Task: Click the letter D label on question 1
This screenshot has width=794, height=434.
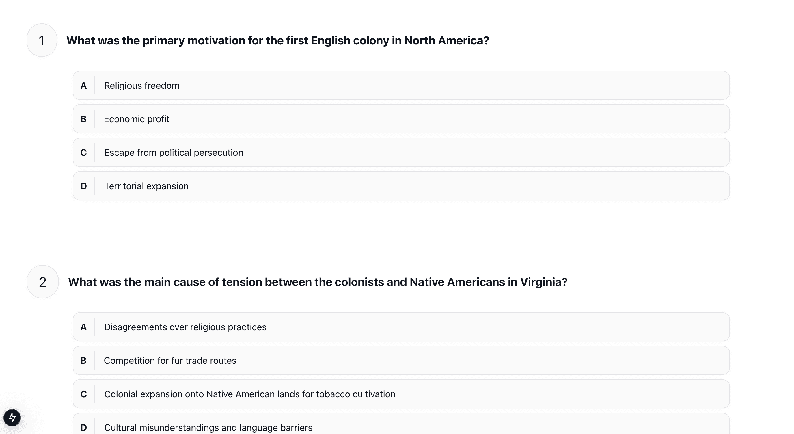Action: pos(83,186)
